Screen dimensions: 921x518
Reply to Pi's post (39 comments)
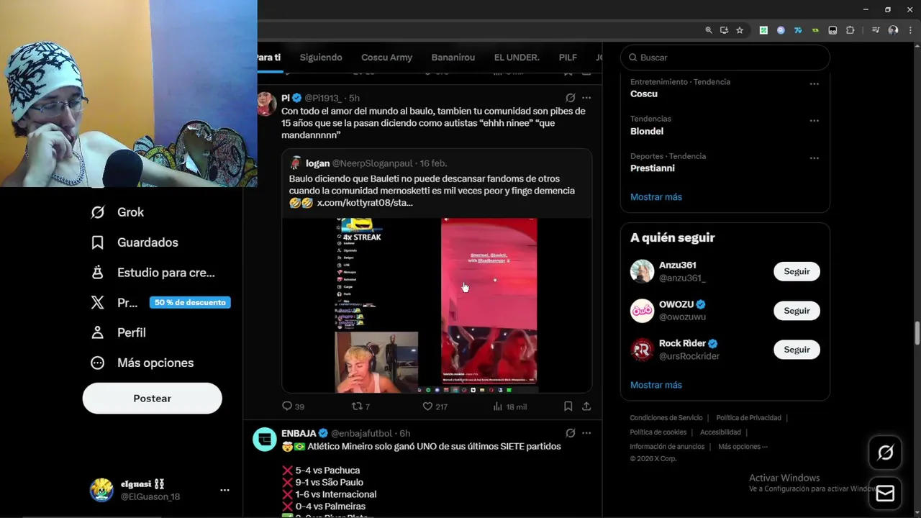[293, 406]
